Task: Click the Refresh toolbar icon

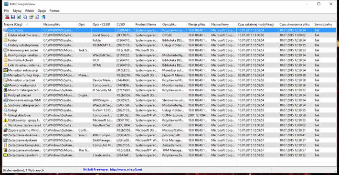Action: pos(19,17)
